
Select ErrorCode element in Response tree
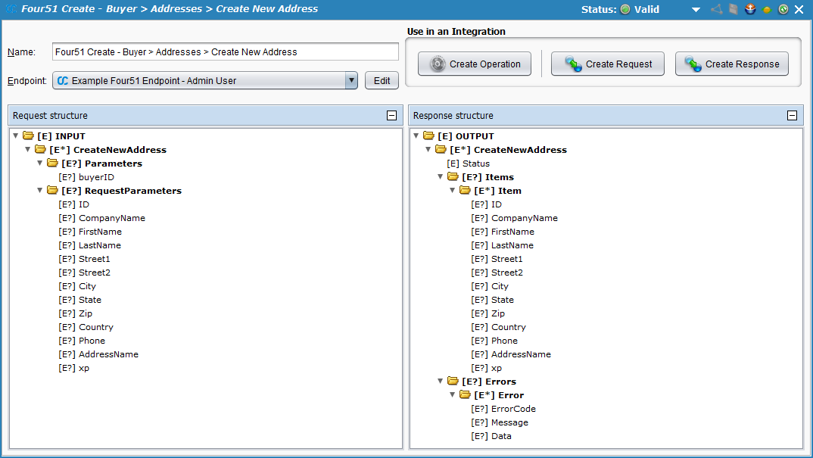pos(512,409)
